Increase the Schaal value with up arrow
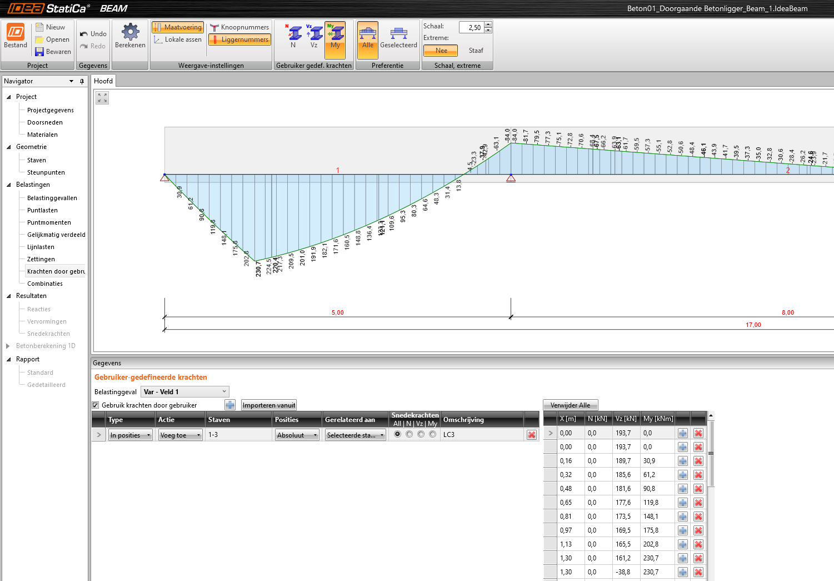 488,24
